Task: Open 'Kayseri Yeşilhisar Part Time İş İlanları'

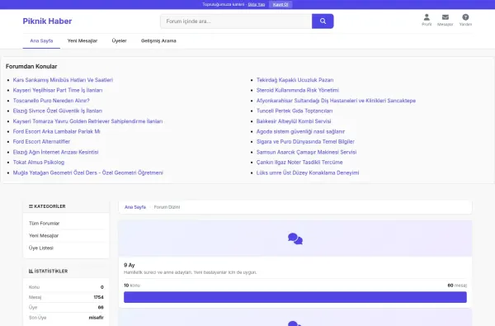Action: click(x=58, y=90)
